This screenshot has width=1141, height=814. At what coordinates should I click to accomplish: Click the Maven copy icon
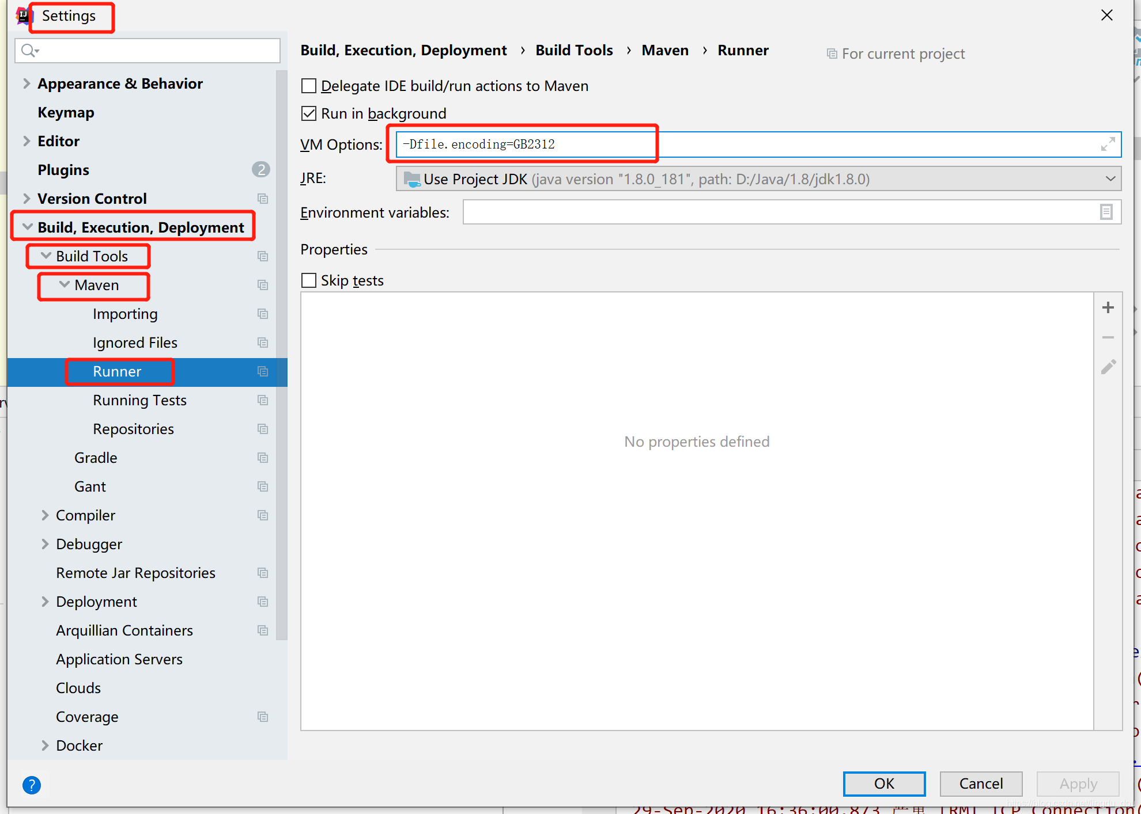(x=263, y=286)
